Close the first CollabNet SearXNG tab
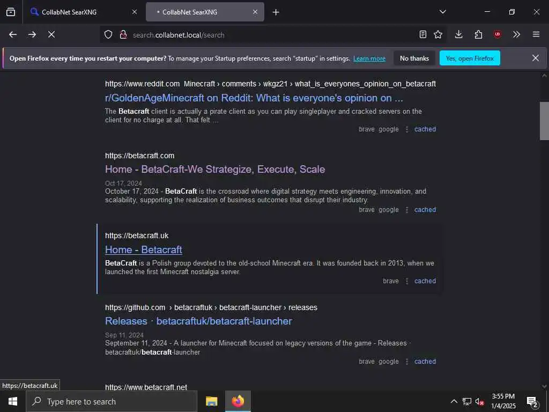 [x=135, y=12]
